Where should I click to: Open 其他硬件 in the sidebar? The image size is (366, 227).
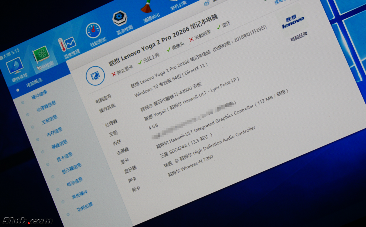click(x=80, y=194)
